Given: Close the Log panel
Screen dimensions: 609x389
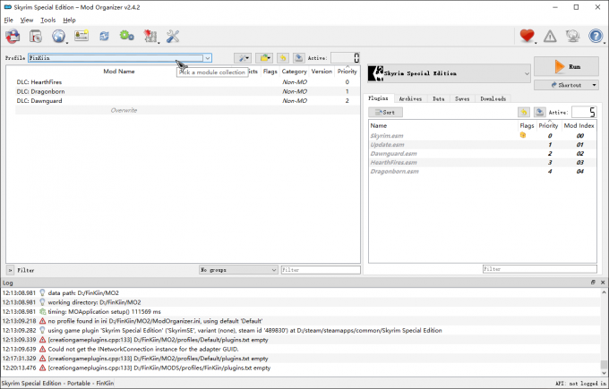Looking at the screenshot, I should coord(603,283).
